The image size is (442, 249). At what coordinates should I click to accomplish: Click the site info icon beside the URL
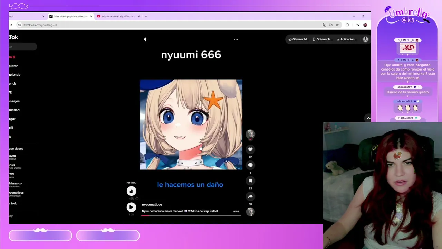[x=20, y=25]
